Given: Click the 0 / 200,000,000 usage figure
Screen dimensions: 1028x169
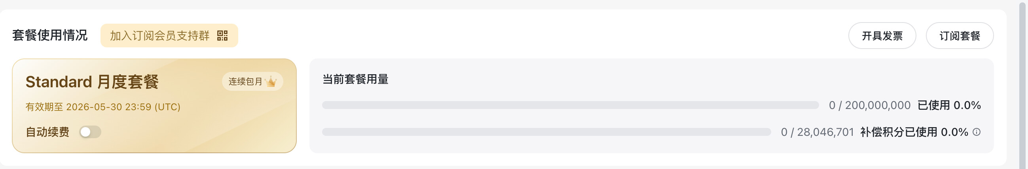Looking at the screenshot, I should pos(870,105).
